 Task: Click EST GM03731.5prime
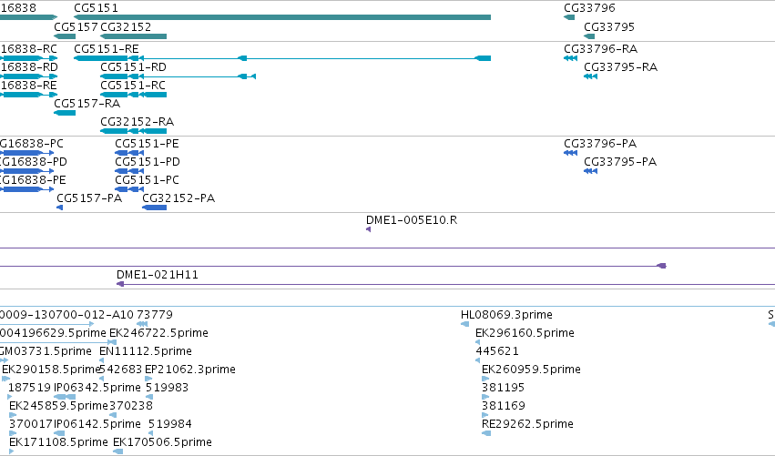pos(46,351)
